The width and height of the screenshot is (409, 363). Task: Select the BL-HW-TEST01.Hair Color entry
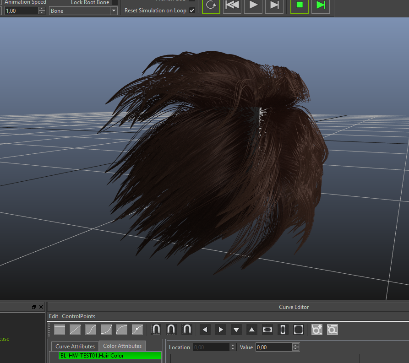(109, 355)
